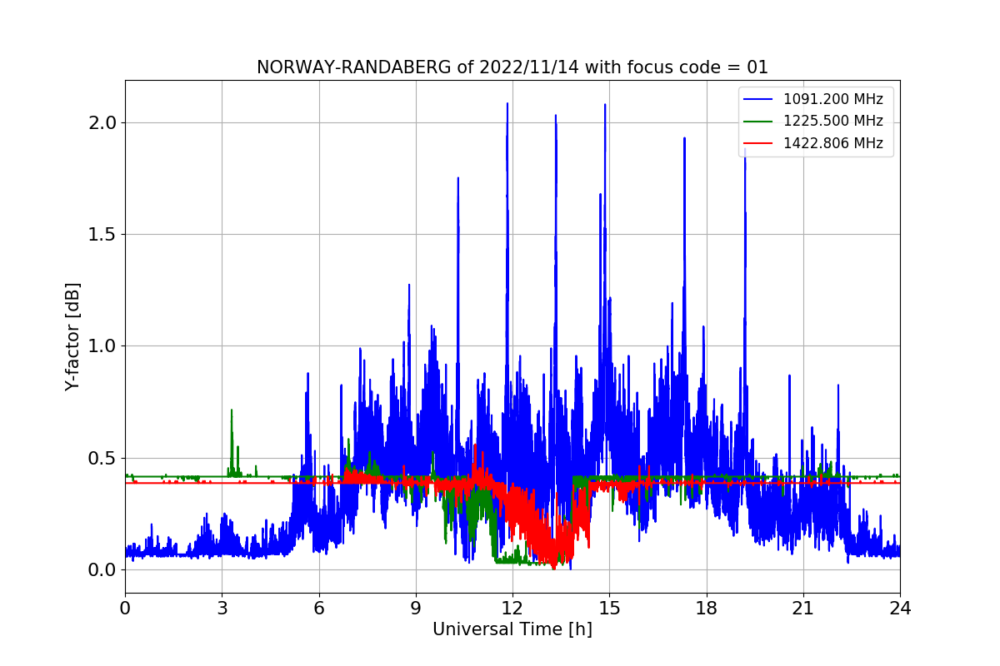Click x-axis tick label 12
This screenshot has width=1000, height=666.
[x=512, y=608]
